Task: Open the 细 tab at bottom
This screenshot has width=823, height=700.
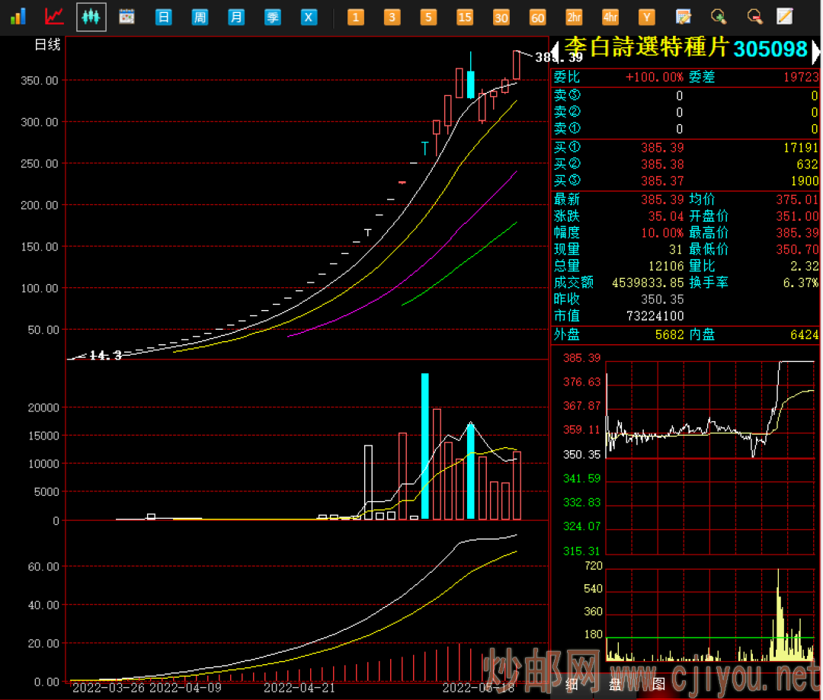Action: click(571, 683)
